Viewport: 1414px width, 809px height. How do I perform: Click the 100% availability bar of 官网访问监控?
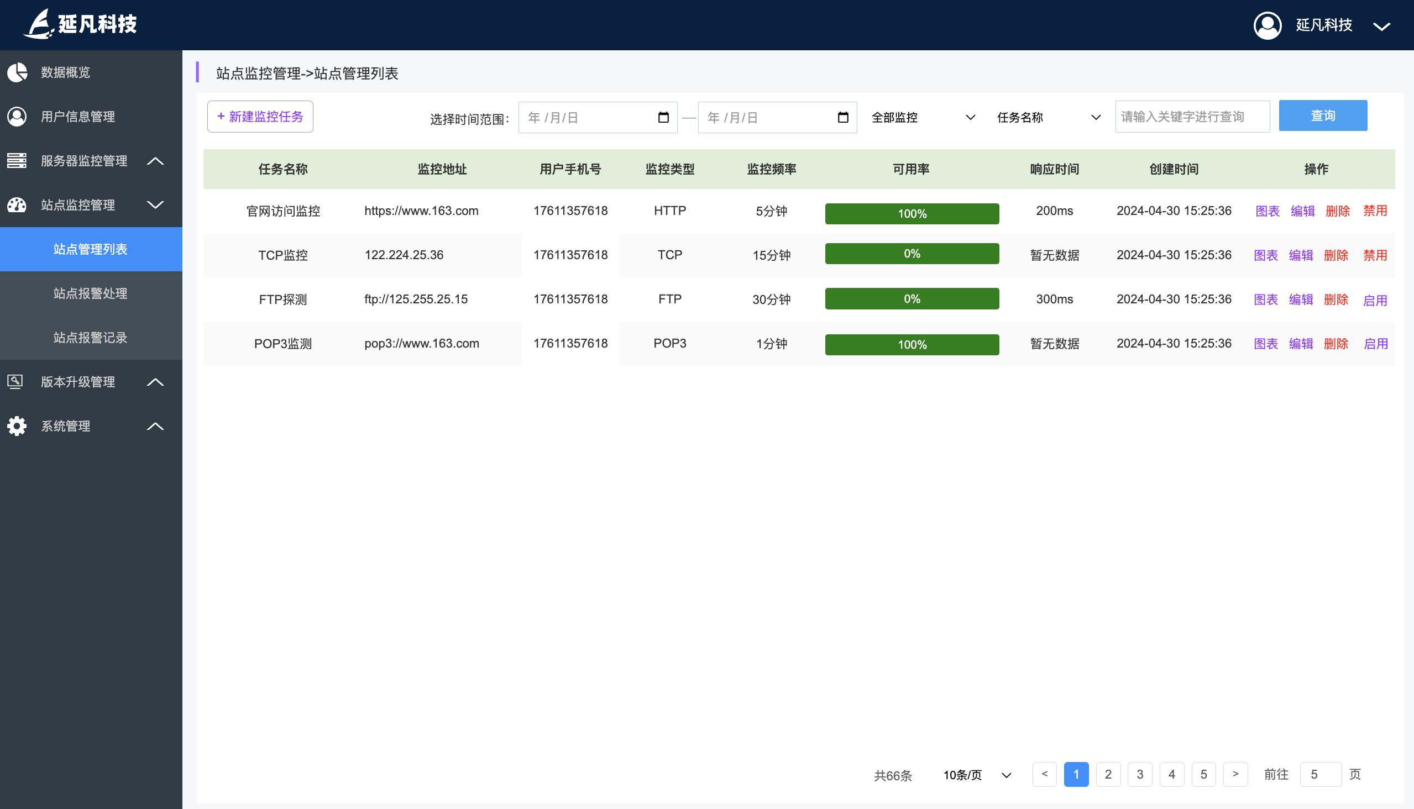[912, 214]
